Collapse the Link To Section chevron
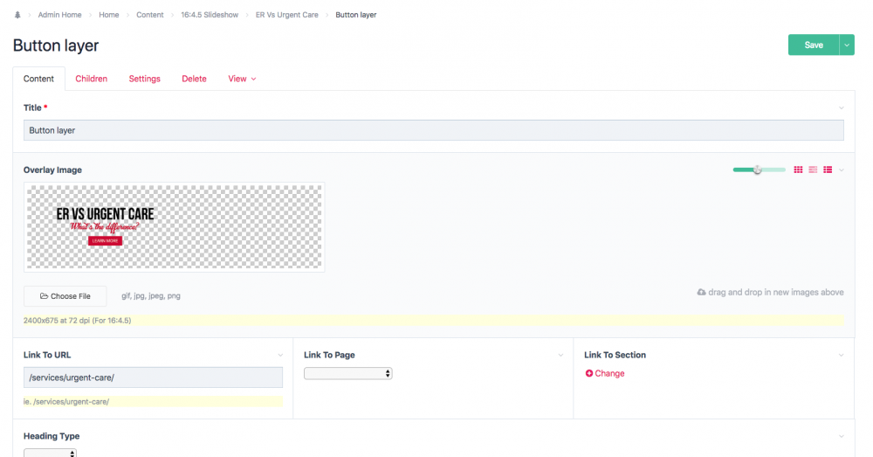Screen dimensions: 873x457 (842, 355)
